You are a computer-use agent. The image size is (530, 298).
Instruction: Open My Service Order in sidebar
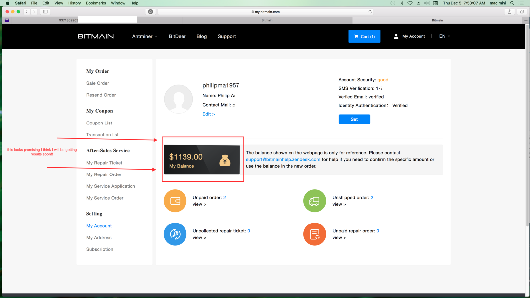pos(105,198)
